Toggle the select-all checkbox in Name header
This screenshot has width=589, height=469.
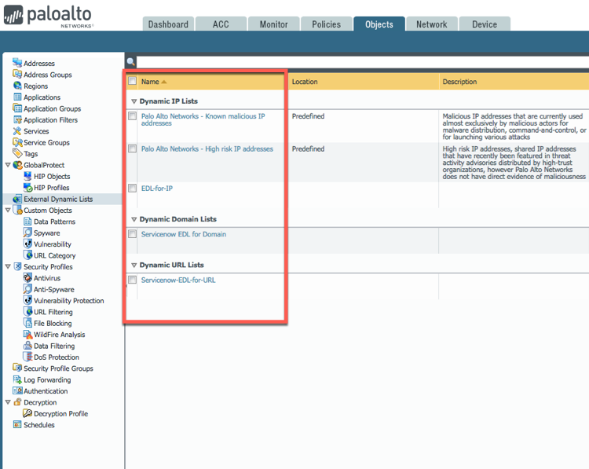coord(132,81)
